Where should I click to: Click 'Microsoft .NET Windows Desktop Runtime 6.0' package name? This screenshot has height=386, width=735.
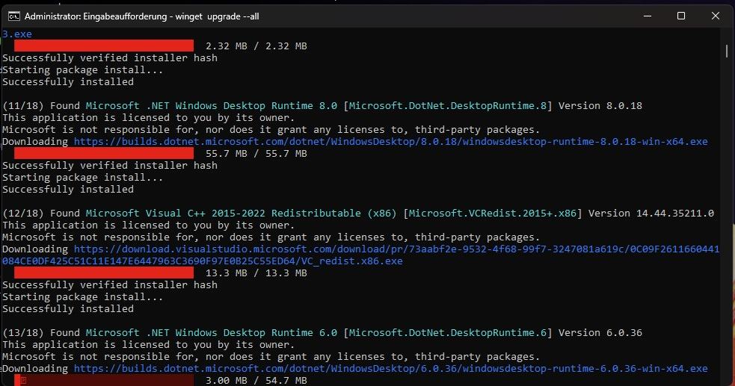point(211,333)
